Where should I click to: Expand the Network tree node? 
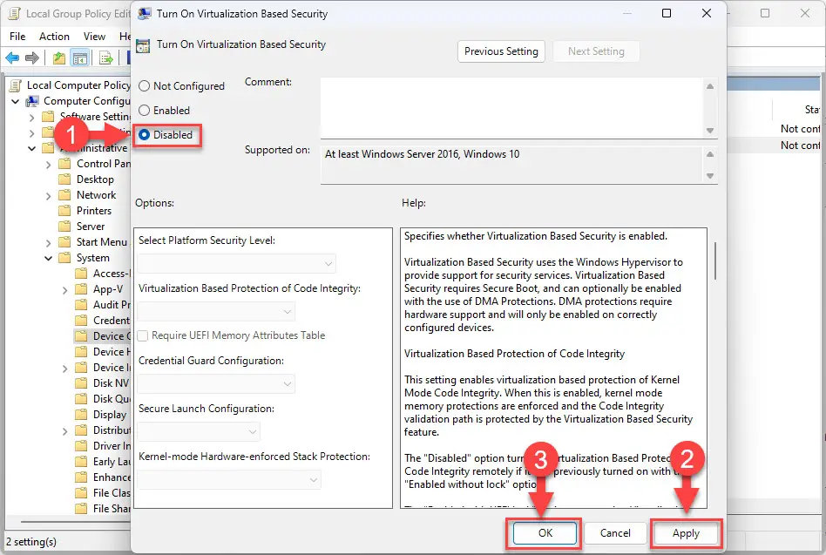[x=49, y=196]
